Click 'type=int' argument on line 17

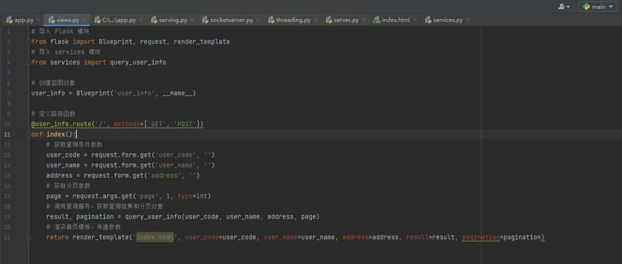pos(192,196)
